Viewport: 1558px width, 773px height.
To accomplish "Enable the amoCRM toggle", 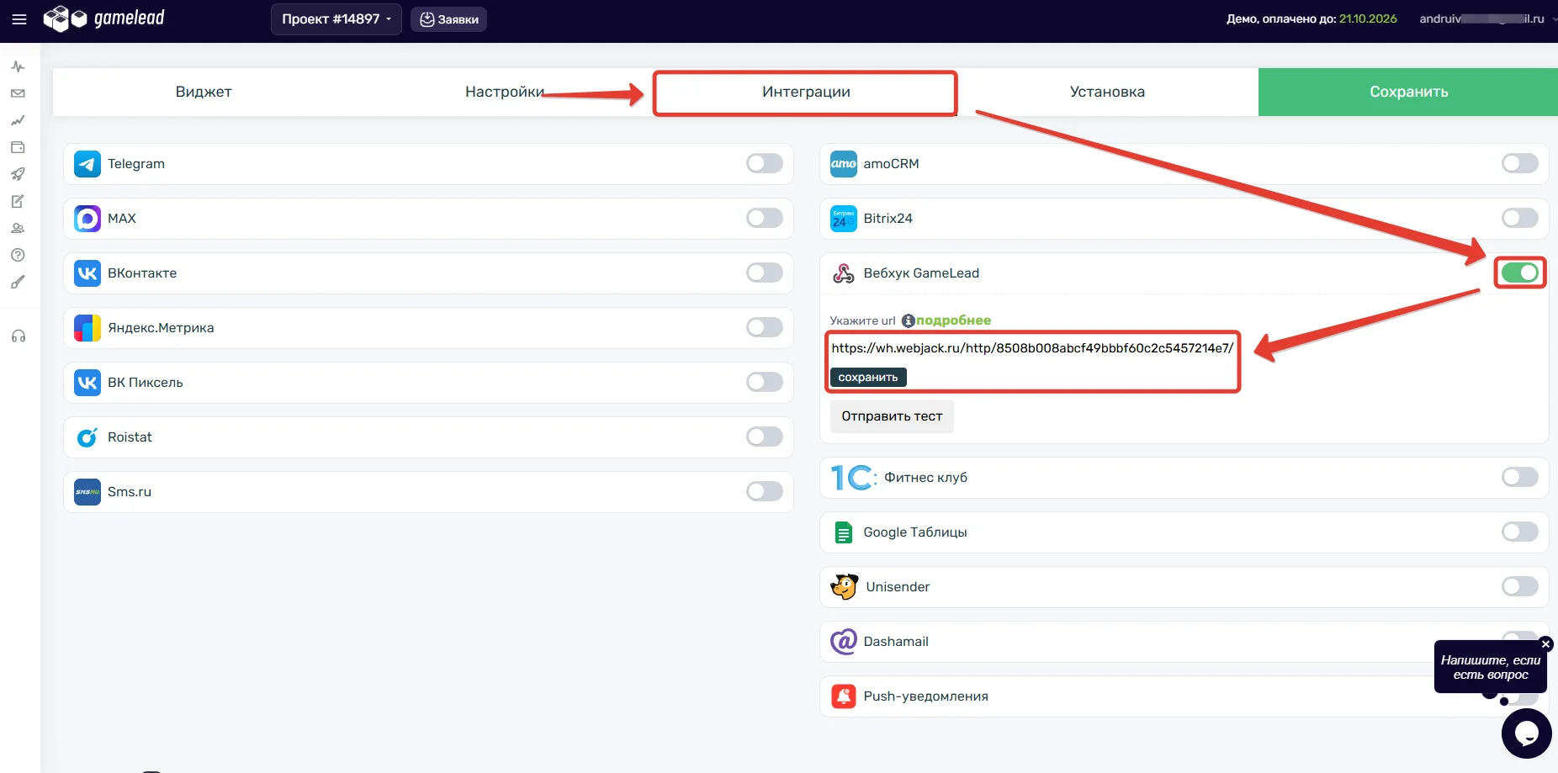I will [x=1520, y=163].
